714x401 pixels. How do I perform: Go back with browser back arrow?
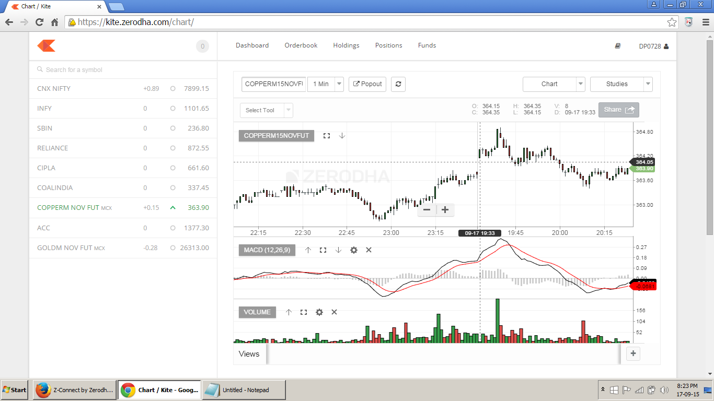9,22
